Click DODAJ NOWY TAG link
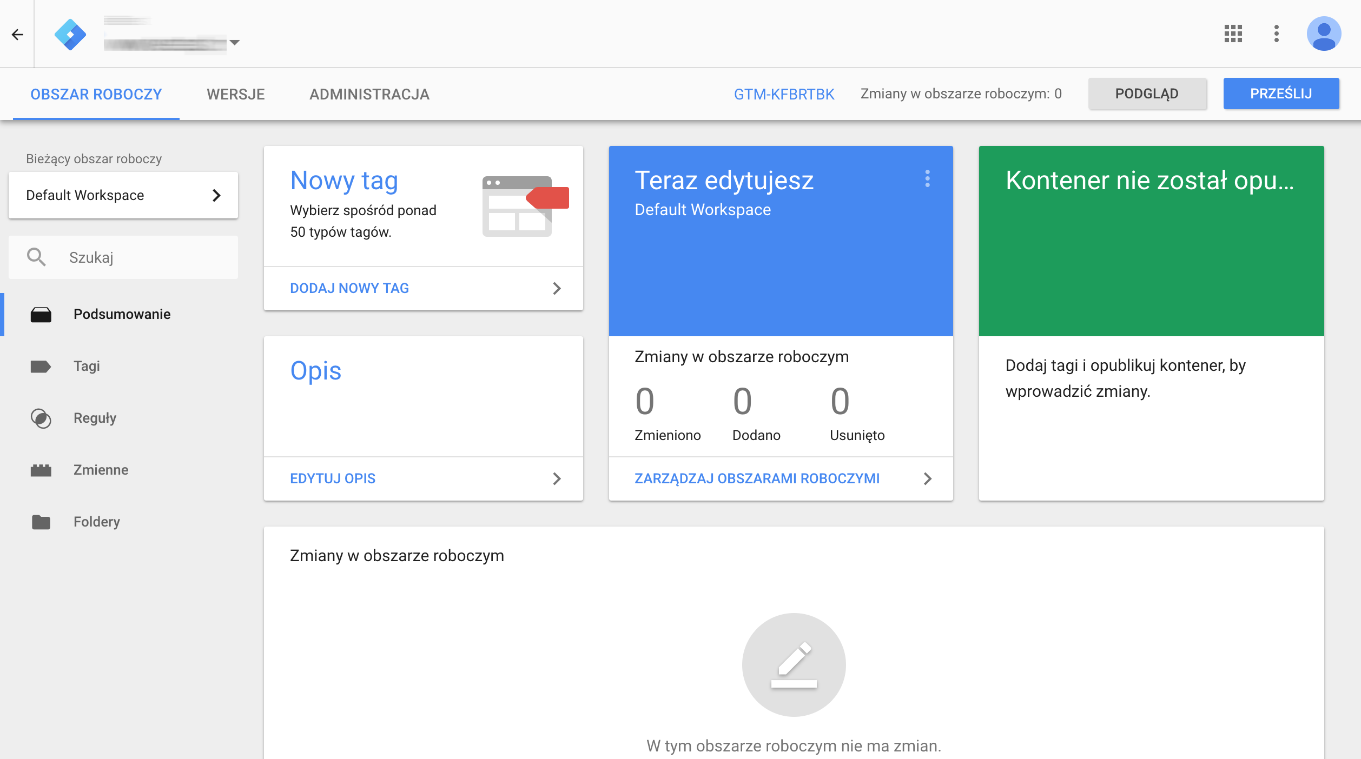The width and height of the screenshot is (1361, 759). (349, 288)
